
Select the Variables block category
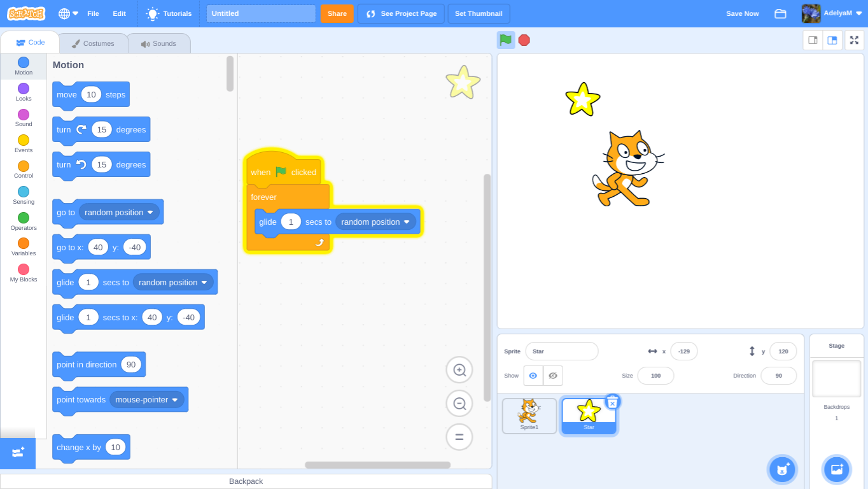24,247
